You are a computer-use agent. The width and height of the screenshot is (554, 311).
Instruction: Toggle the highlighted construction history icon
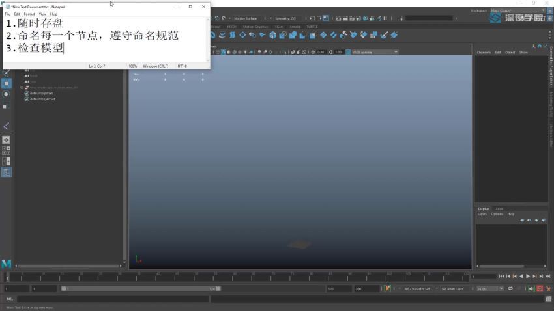tap(326, 18)
